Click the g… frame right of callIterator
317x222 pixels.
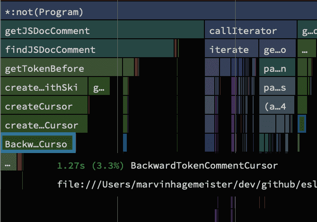308,31
